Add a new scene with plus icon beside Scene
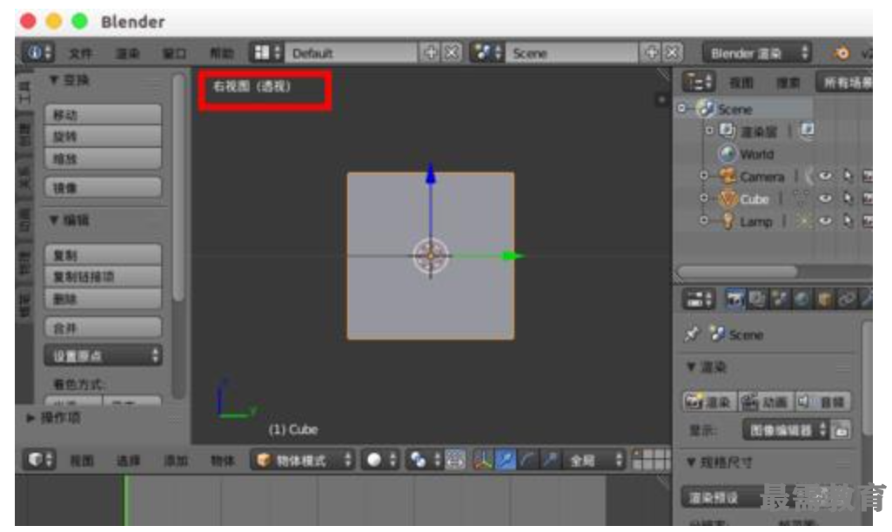The height and width of the screenshot is (532, 892). point(651,53)
